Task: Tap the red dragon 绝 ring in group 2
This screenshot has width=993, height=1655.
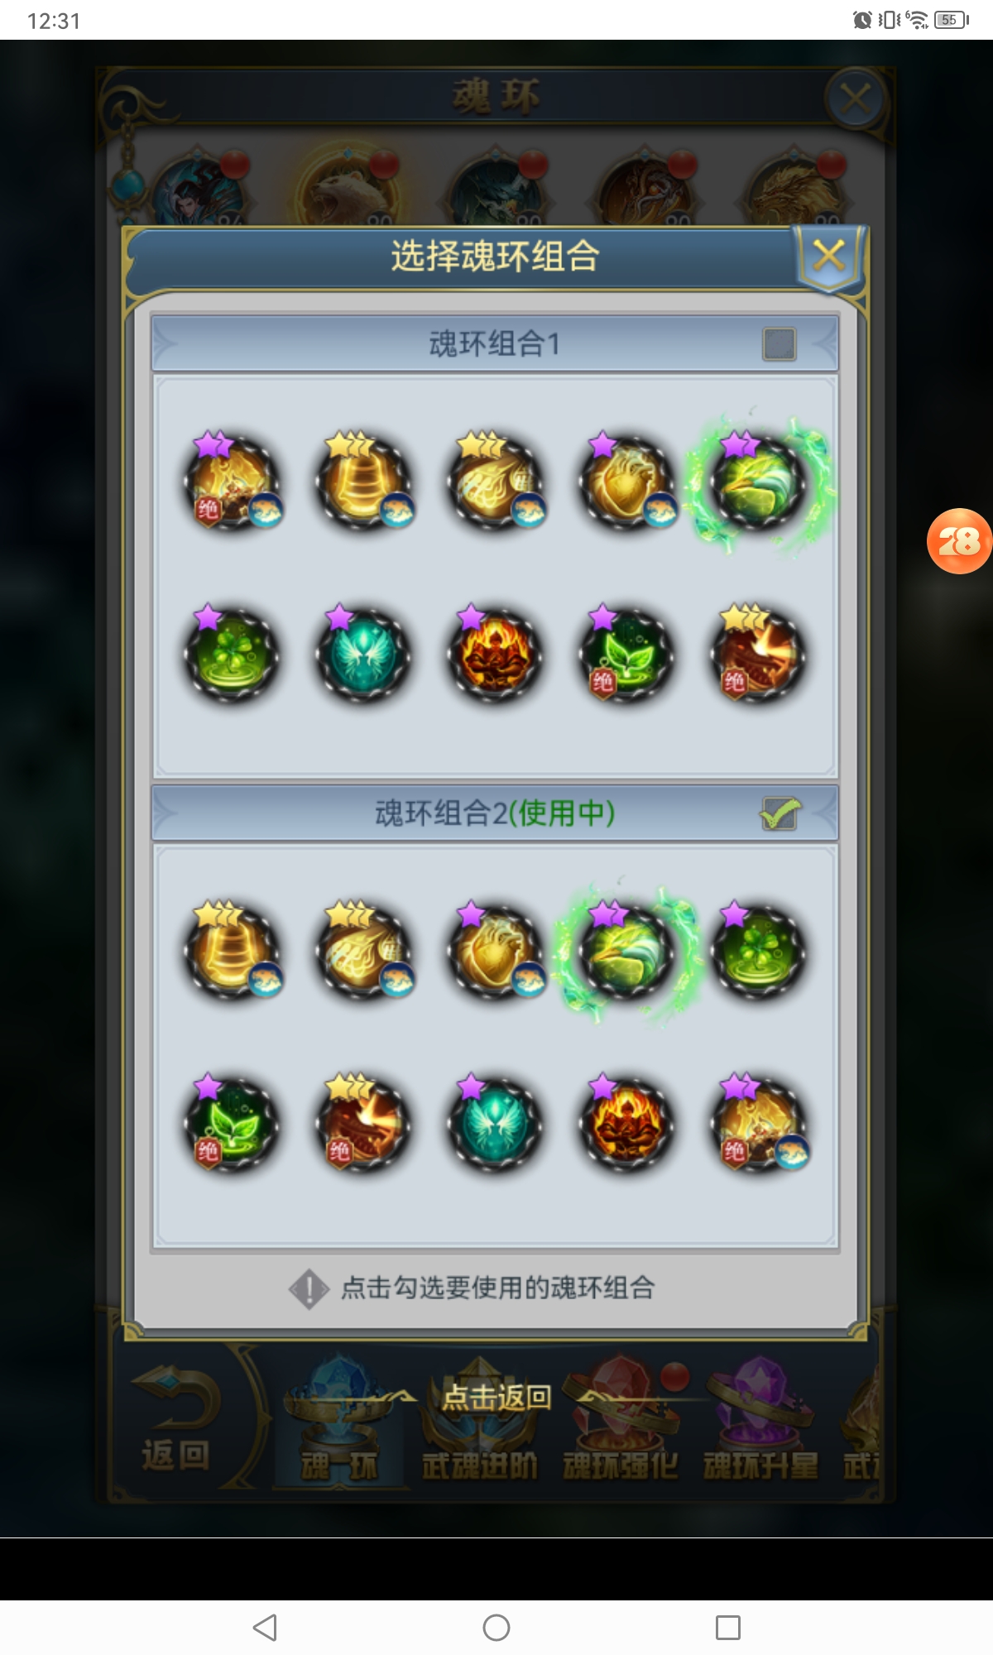Action: pos(362,1124)
